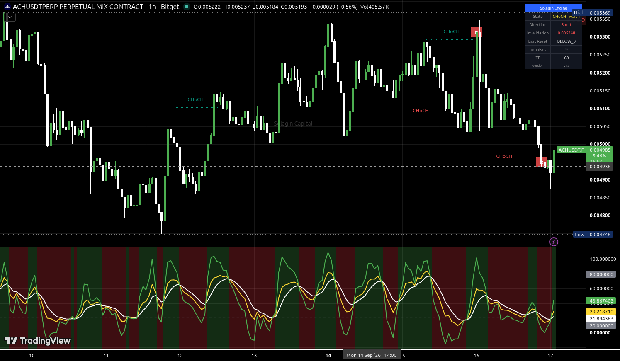The height and width of the screenshot is (361, 620).
Task: Click the Solagin Engine table header
Action: pyautogui.click(x=553, y=8)
